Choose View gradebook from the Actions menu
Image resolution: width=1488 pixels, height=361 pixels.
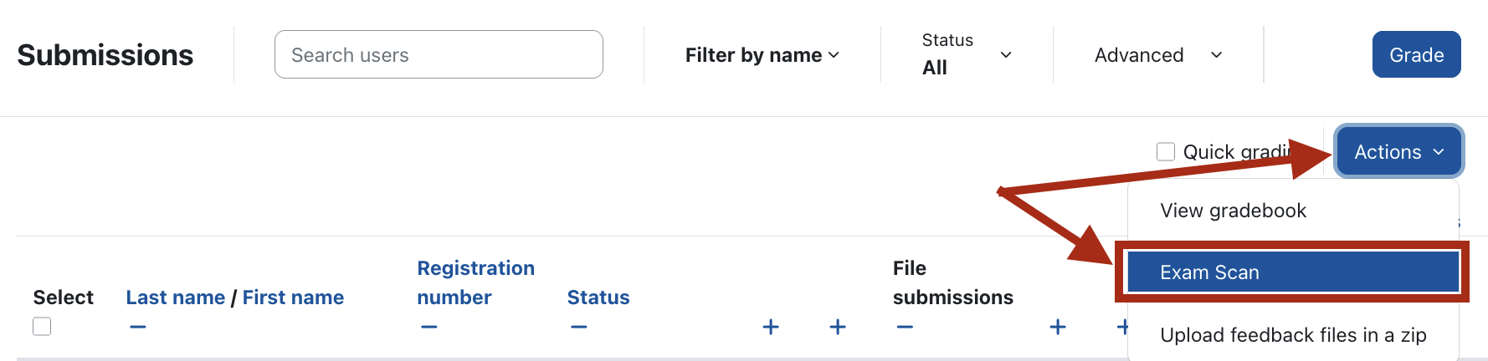[x=1233, y=211]
